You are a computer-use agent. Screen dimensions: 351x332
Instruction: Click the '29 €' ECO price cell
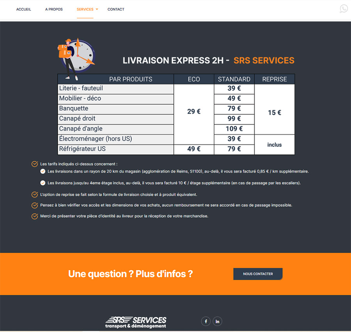(x=194, y=111)
